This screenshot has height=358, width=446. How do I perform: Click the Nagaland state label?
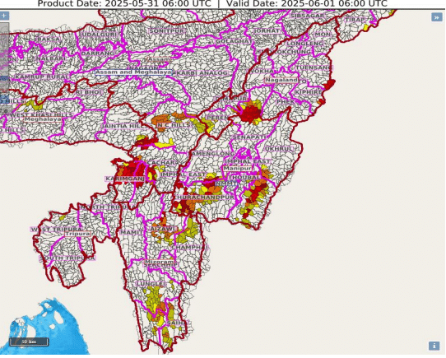click(x=281, y=80)
